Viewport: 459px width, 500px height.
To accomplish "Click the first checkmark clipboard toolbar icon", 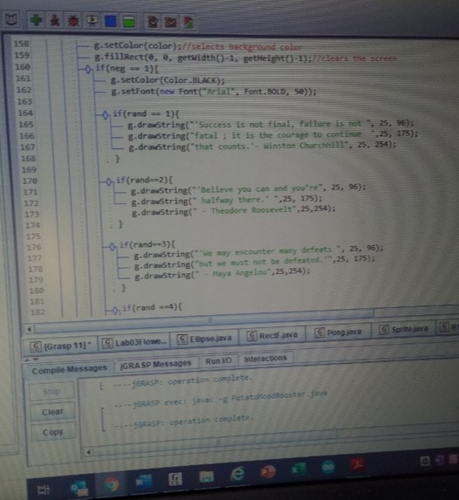I will 153,22.
